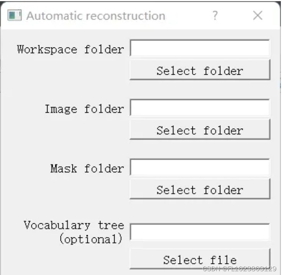
Task: Click the Vocabulary tree label
Action: (x=74, y=225)
